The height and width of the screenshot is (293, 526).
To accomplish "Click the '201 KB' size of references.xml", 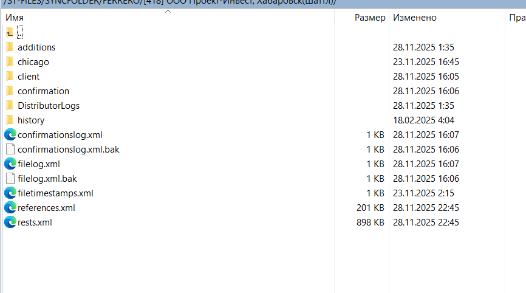I will (371, 208).
